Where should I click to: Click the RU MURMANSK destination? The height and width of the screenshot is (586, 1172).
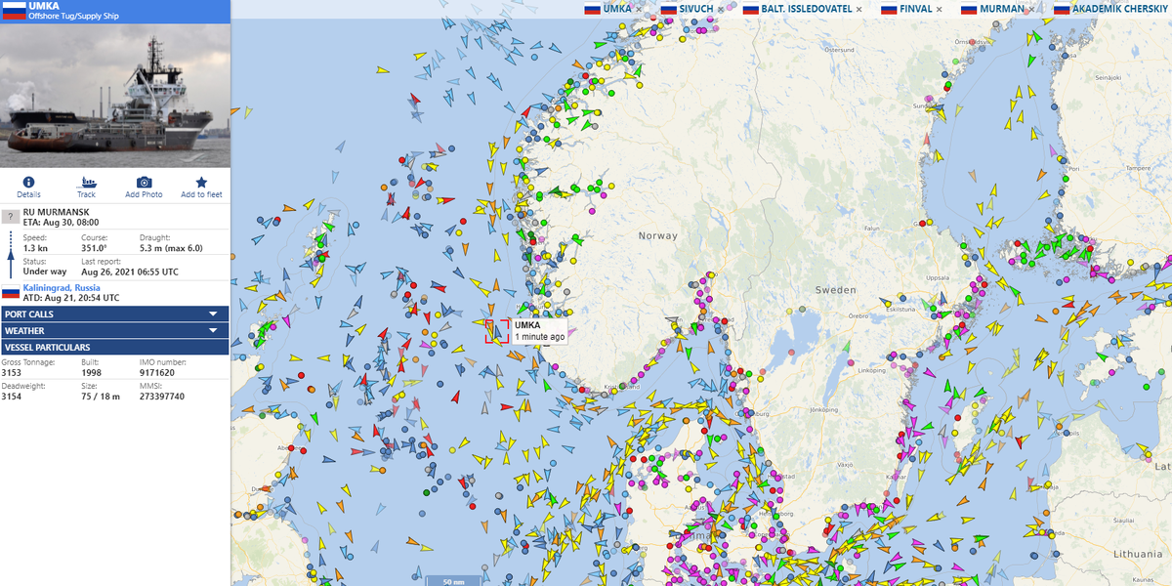click(x=57, y=212)
